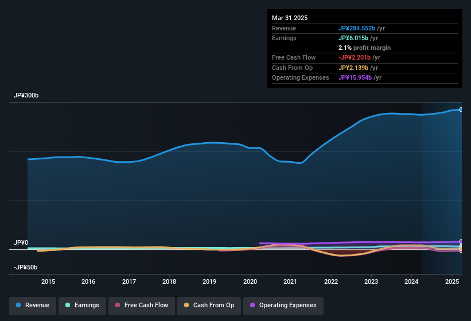Click the 2020 x-axis label
This screenshot has width=471, height=321.
tap(250, 281)
